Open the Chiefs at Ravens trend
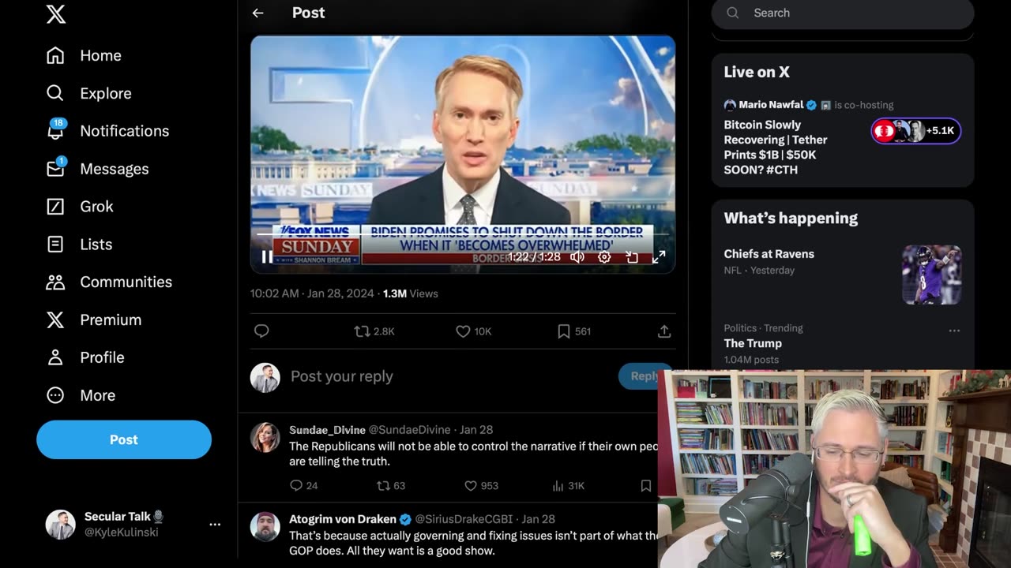The image size is (1011, 568). coord(769,254)
